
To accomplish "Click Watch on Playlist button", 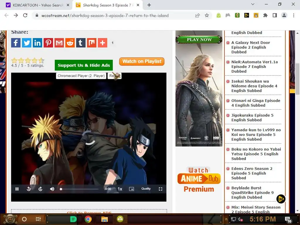I will coord(142,62).
